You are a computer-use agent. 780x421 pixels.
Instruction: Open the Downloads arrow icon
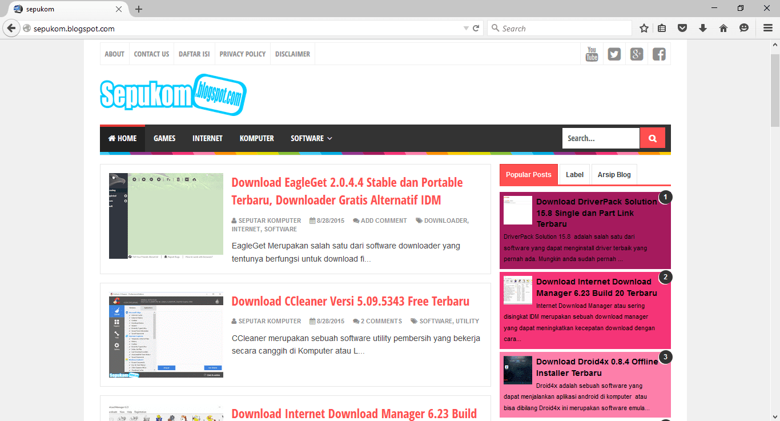703,28
